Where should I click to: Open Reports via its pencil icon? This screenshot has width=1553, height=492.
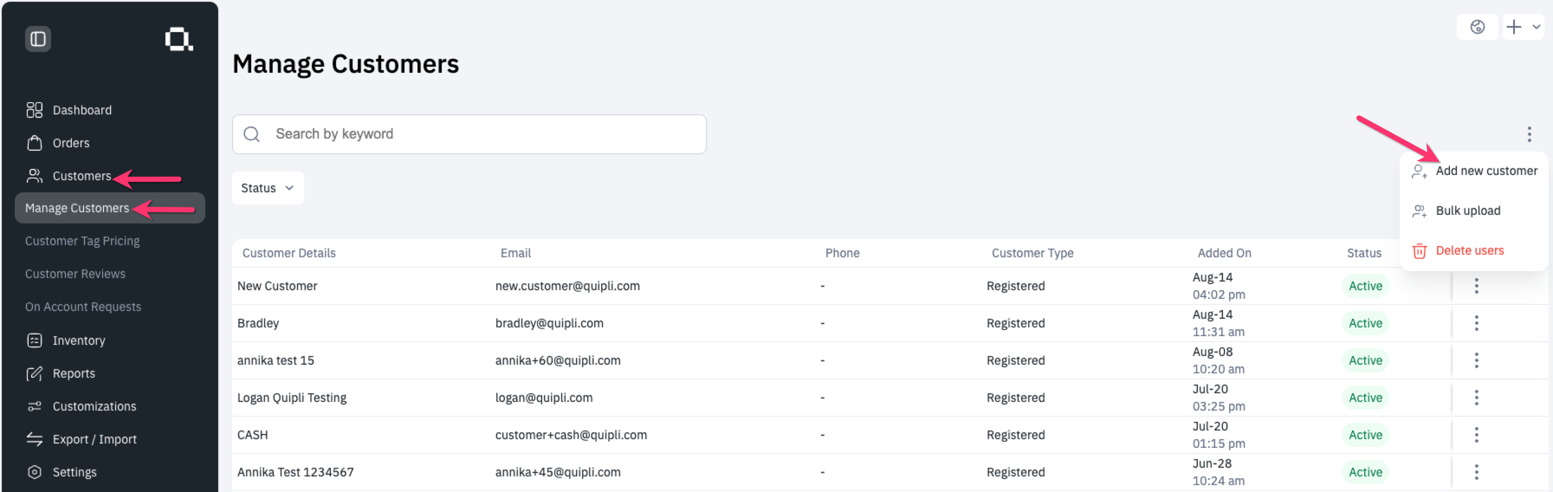(34, 373)
